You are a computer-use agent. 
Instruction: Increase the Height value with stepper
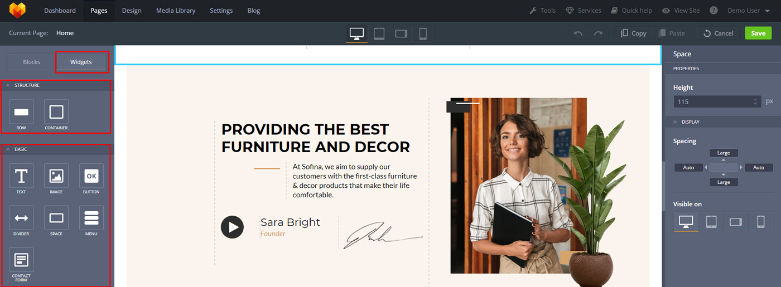(x=755, y=99)
